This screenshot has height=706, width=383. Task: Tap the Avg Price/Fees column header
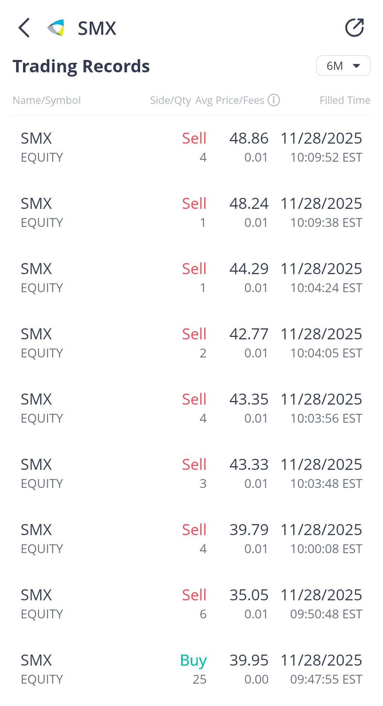[x=230, y=100]
